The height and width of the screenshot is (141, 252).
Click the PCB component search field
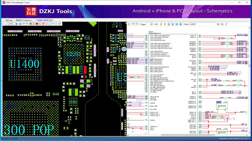coord(10,24)
